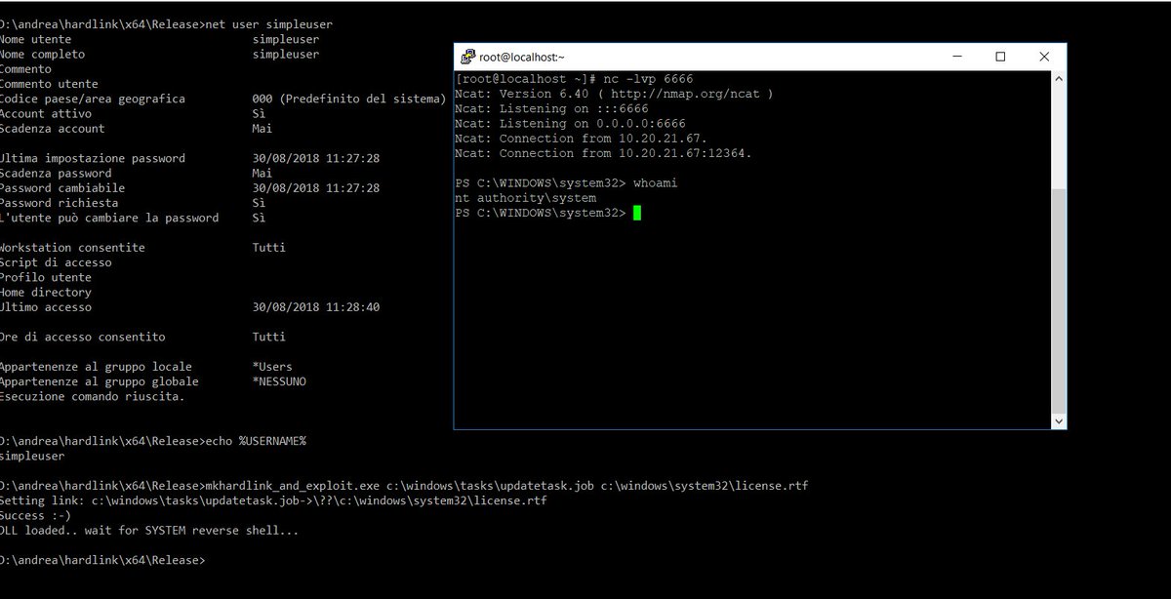
Task: Click 'Ncat: Listening on 0.0.0.0:6666' line
Action: (x=570, y=124)
